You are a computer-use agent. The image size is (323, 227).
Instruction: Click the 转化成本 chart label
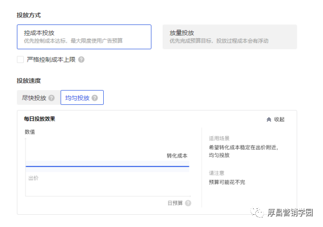tap(177, 155)
